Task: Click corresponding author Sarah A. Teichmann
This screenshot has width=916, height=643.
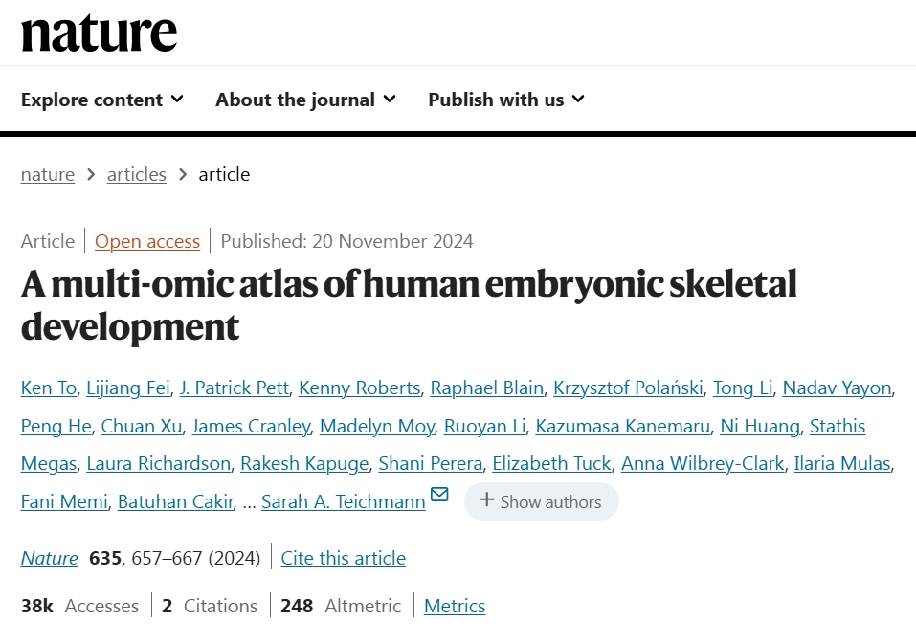Action: pos(343,501)
